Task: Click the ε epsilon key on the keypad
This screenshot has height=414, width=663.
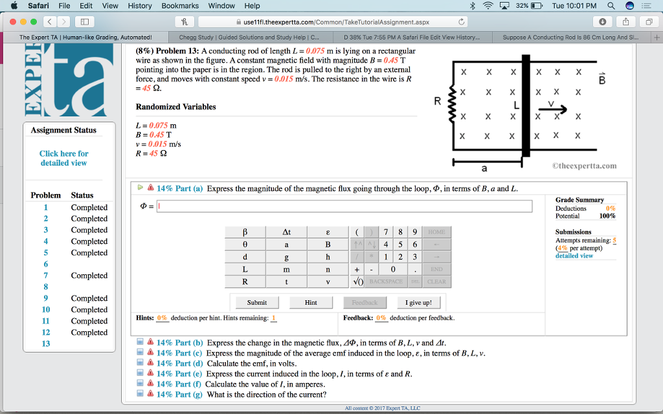Action: click(x=328, y=232)
